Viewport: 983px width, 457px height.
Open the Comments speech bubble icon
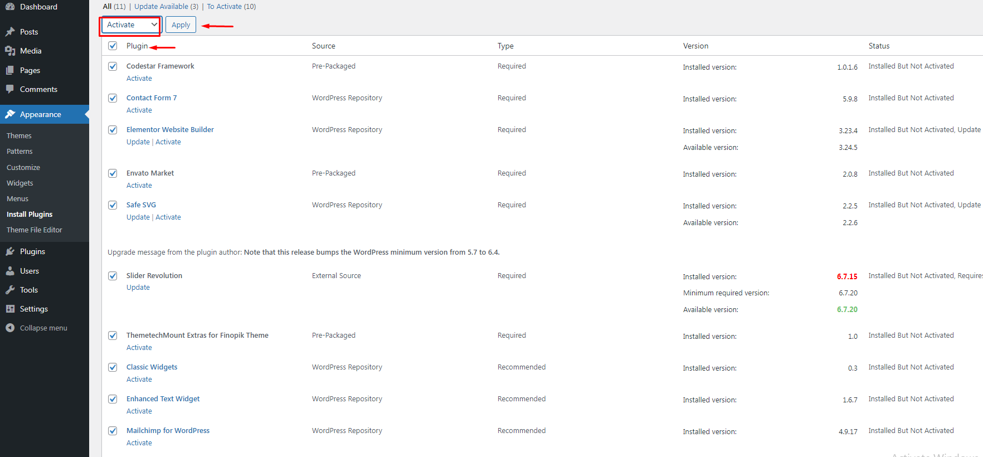[10, 89]
